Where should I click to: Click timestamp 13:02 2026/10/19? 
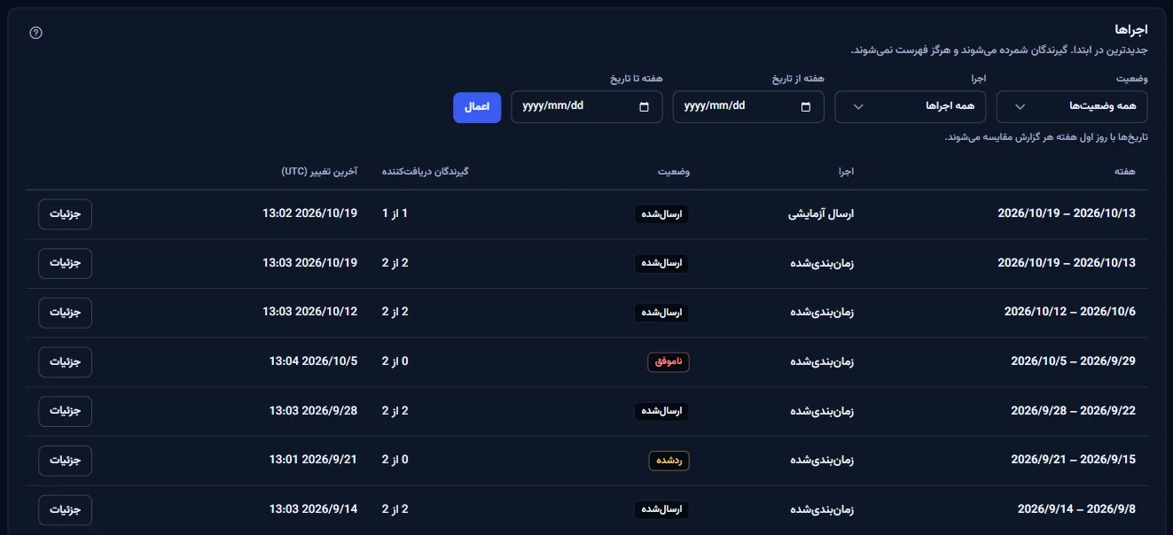point(310,213)
